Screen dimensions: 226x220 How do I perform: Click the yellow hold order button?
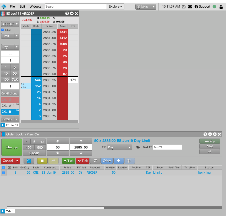pos(42,161)
